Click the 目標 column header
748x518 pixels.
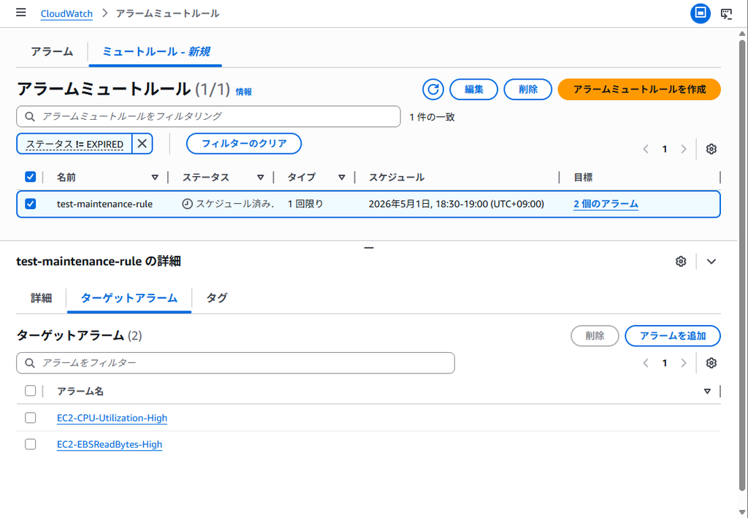583,178
